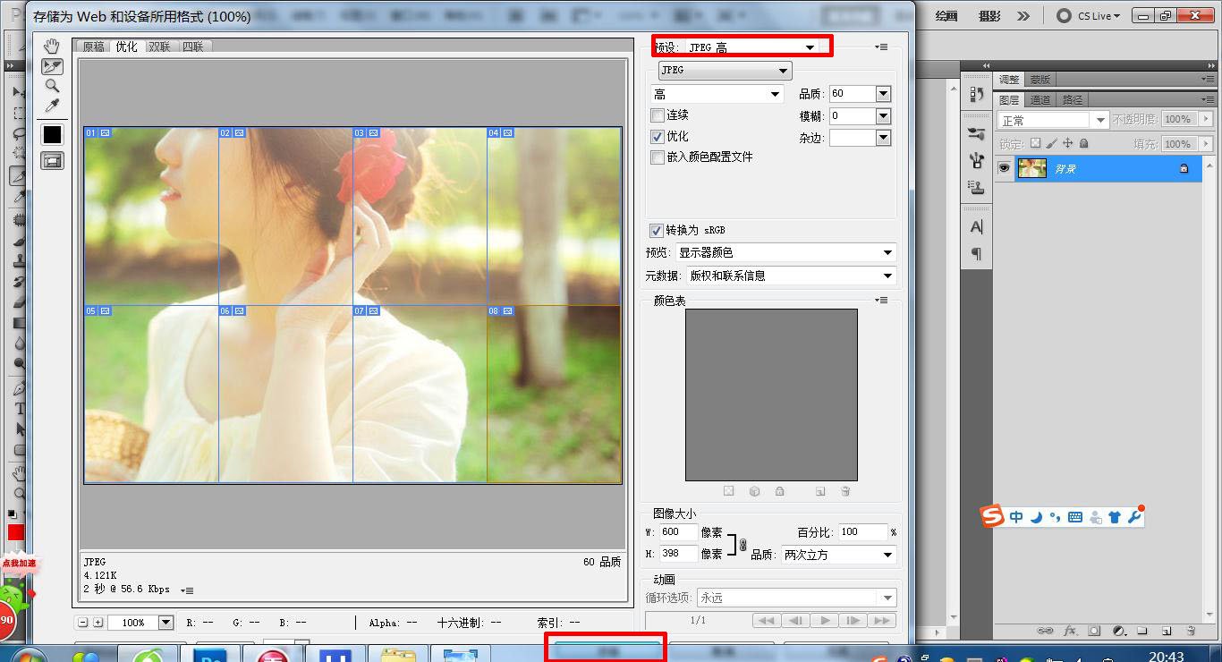Viewport: 1222px width, 662px height.
Task: Expand the 品质 60 quality dropdown arrow
Action: point(883,94)
